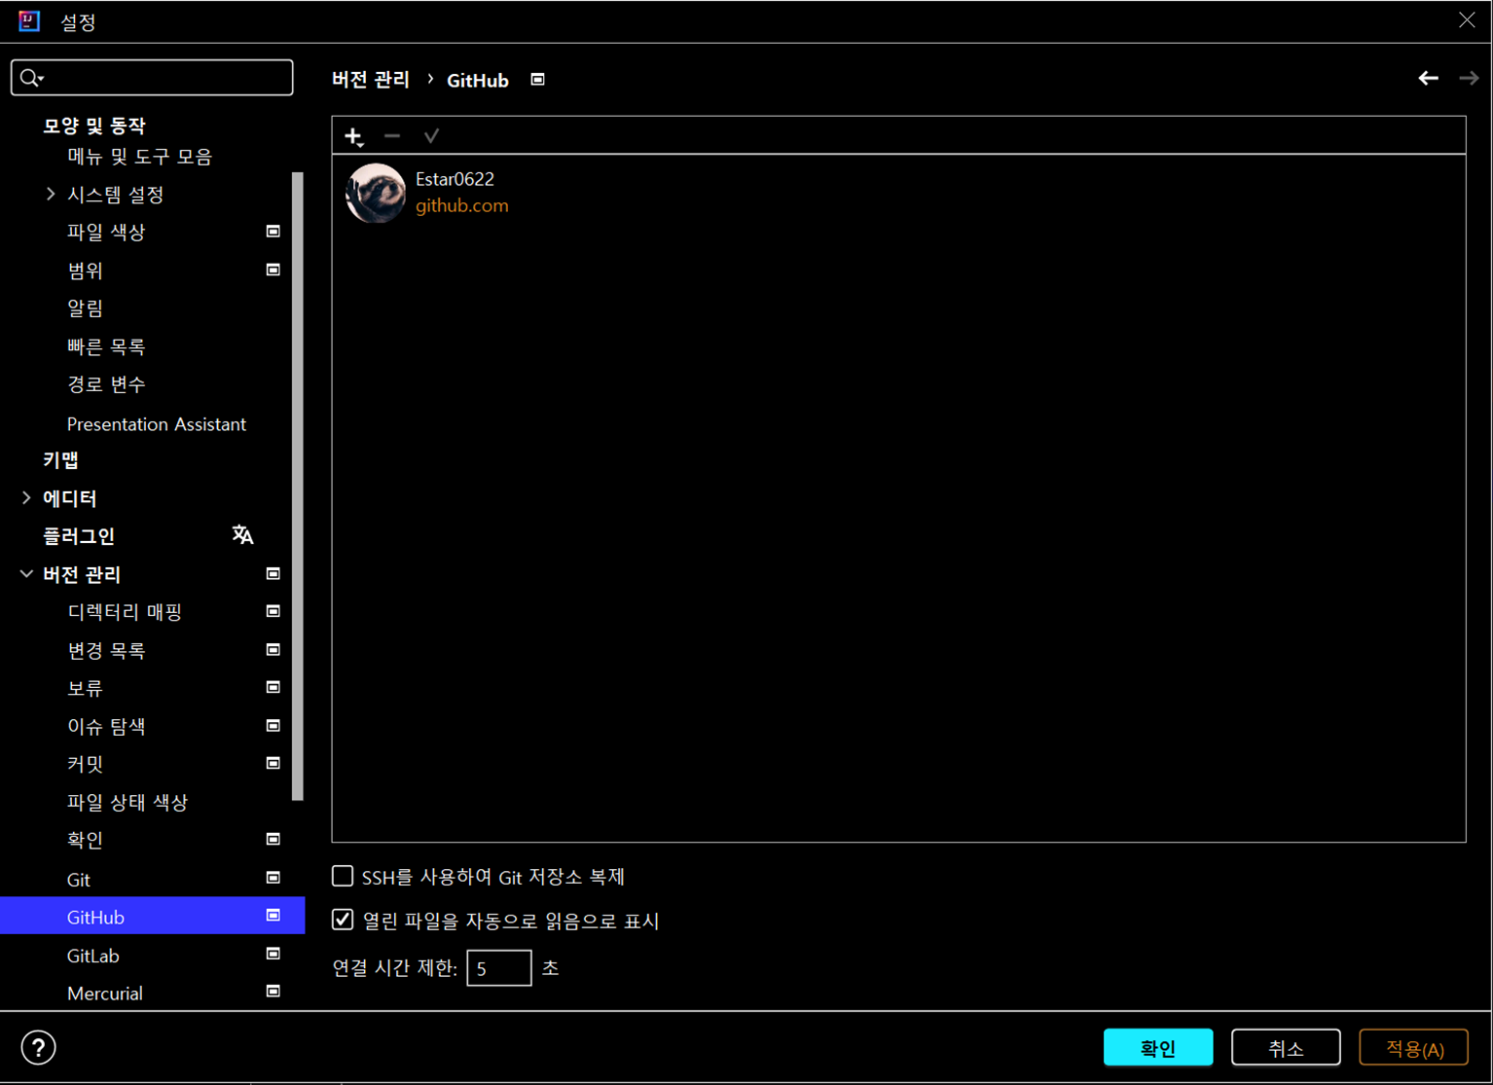The image size is (1493, 1085).
Task: Open 빠른 목록 settings page
Action: 106,346
